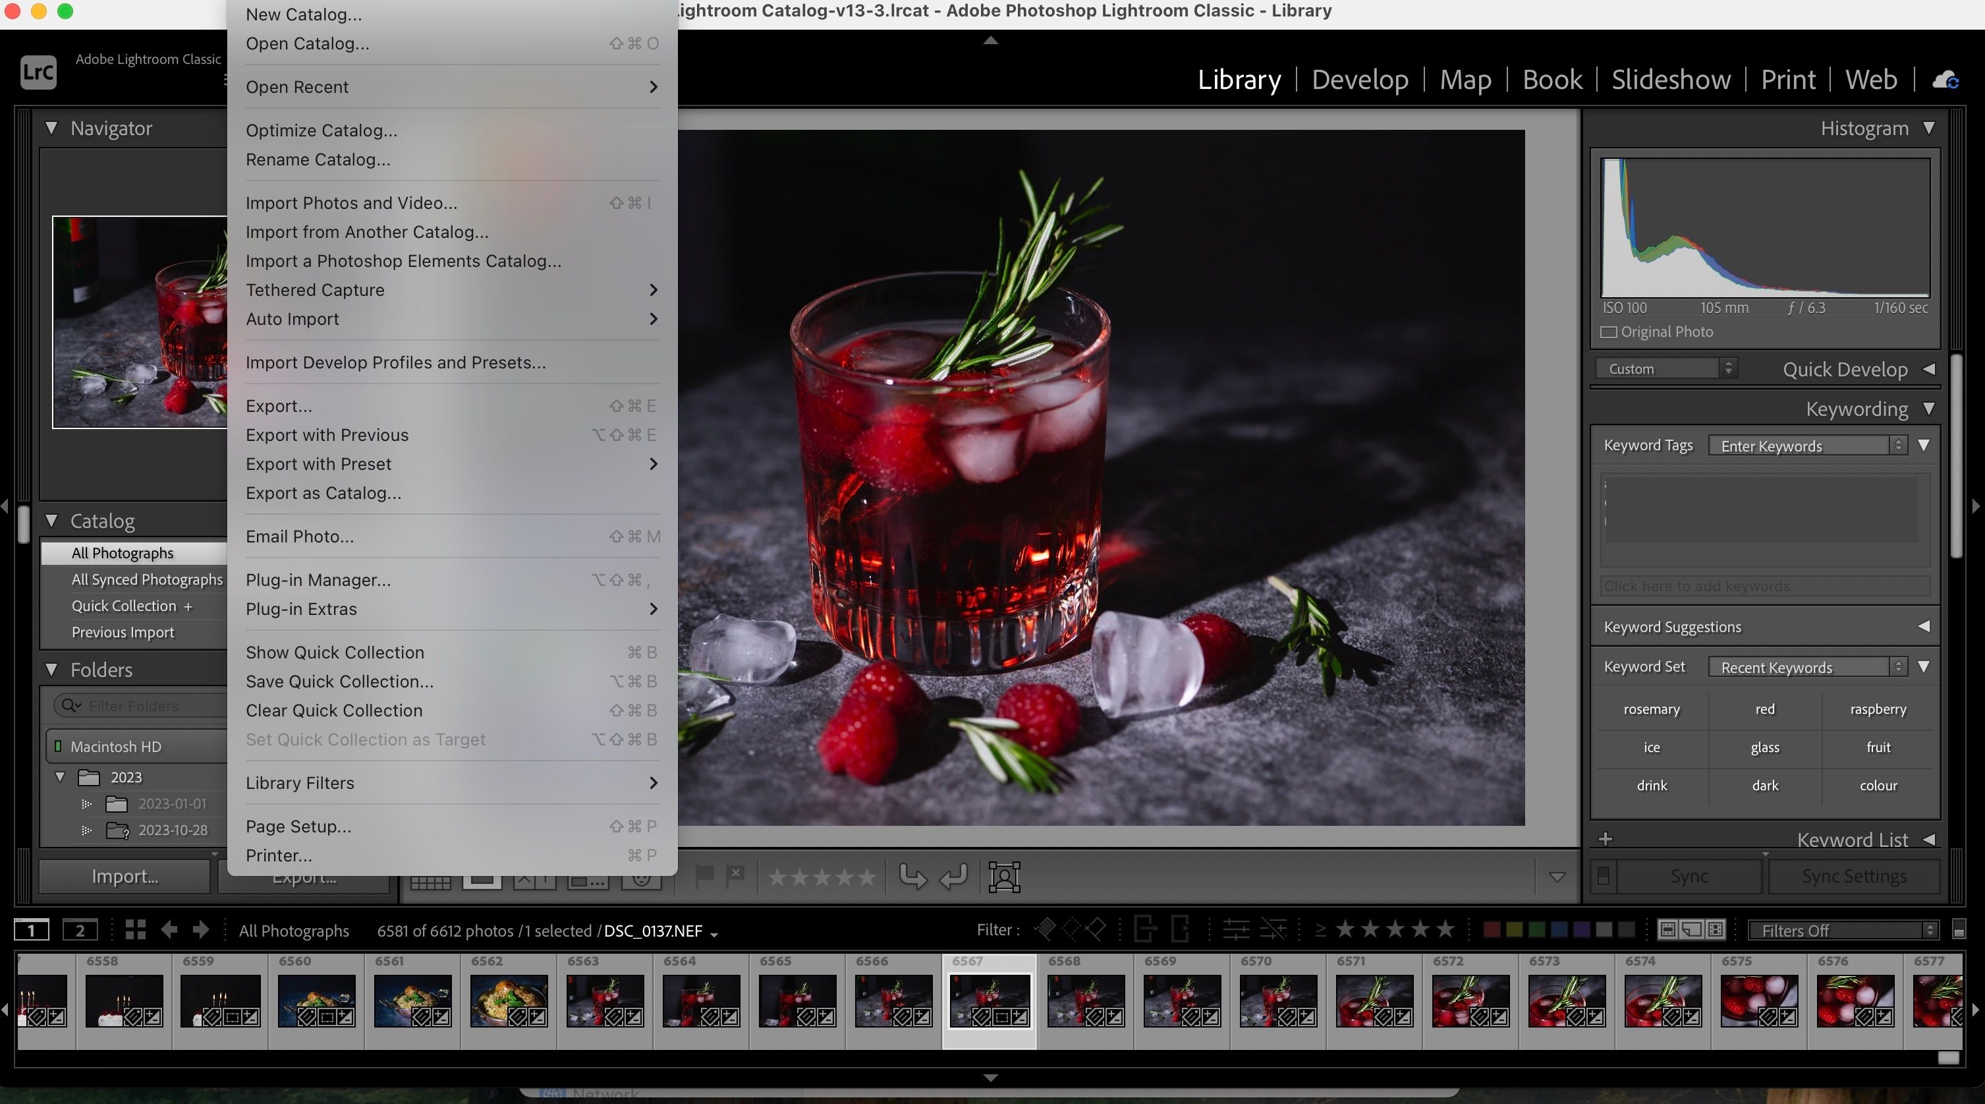Viewport: 1985px width, 1104px height.
Task: Expand the Keyword List panel
Action: click(x=1929, y=840)
